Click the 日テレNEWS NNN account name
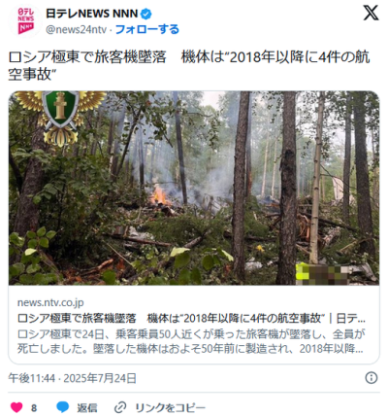The height and width of the screenshot is (416, 388). coord(92,14)
